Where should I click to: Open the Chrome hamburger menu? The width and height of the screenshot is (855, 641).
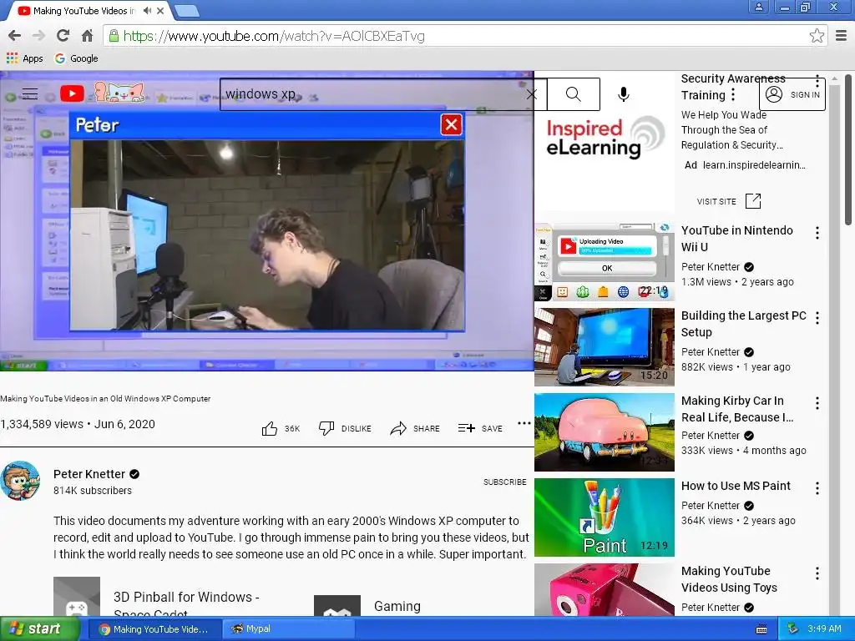(842, 36)
